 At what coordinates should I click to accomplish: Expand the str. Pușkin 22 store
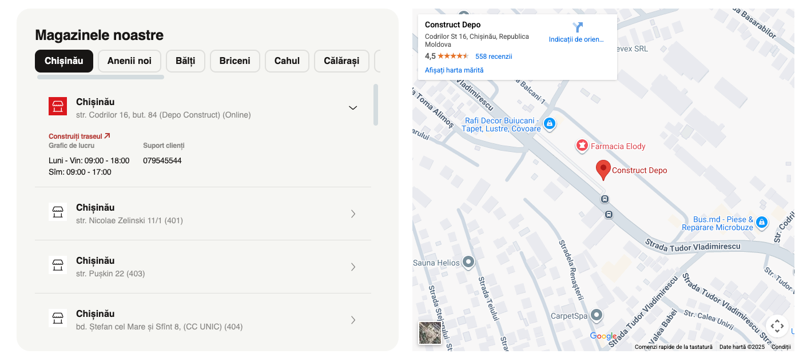[x=353, y=267]
